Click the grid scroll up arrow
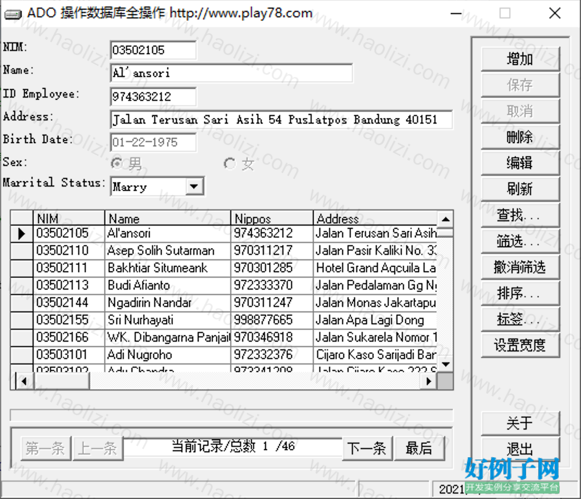The width and height of the screenshot is (581, 499). pyautogui.click(x=446, y=219)
